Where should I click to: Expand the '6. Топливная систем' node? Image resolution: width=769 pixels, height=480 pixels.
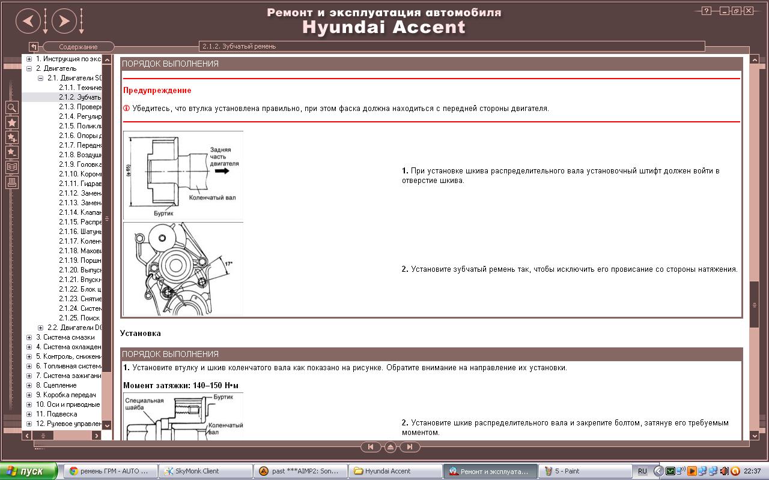(29, 366)
